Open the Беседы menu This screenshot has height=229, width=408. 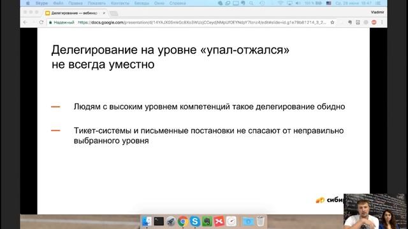click(x=142, y=3)
